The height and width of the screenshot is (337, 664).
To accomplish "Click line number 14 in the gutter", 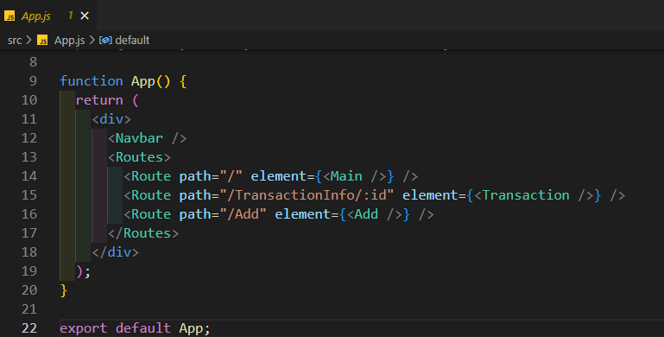I will coord(29,176).
